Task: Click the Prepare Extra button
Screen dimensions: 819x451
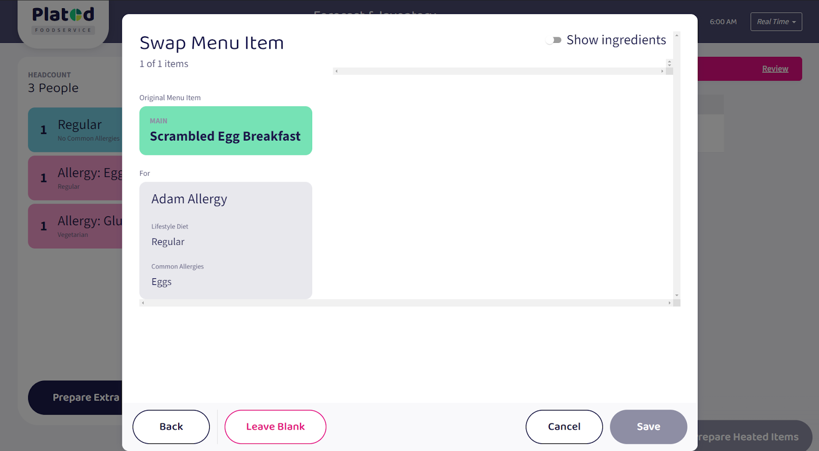Action: coord(75,397)
